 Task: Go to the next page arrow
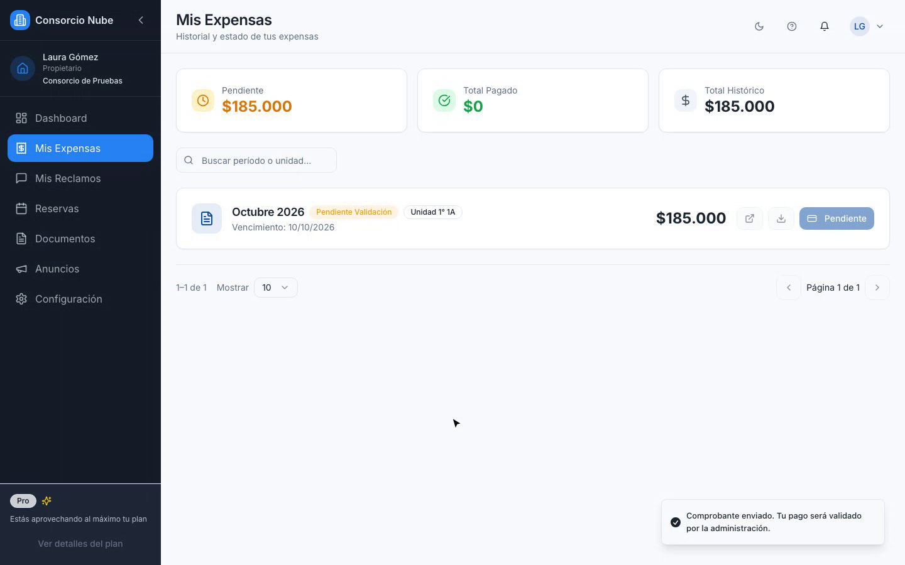coord(877,288)
